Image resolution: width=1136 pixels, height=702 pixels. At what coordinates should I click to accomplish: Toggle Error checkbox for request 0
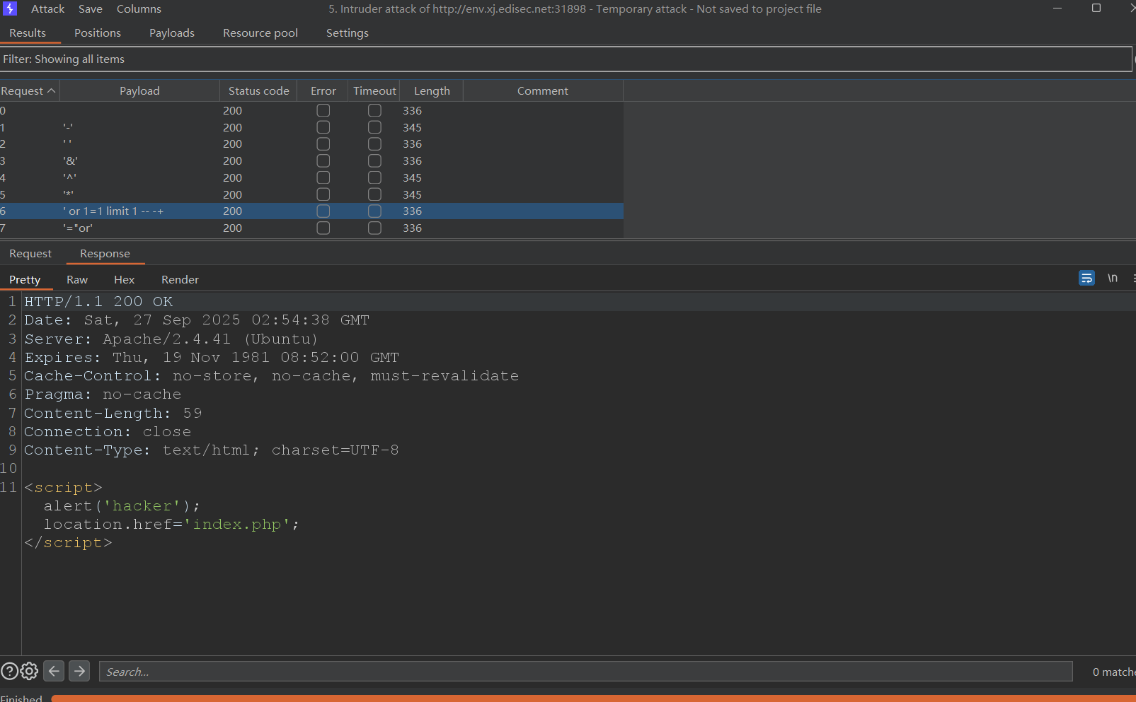pyautogui.click(x=323, y=110)
